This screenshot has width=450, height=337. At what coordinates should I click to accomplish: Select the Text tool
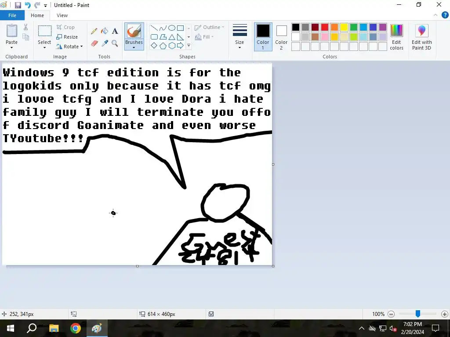pyautogui.click(x=115, y=31)
